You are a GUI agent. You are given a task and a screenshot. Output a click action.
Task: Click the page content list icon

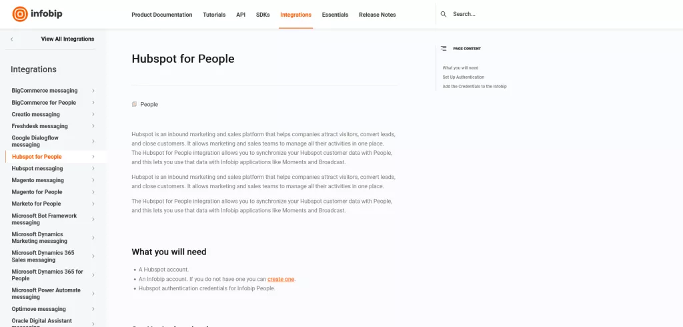coord(444,49)
